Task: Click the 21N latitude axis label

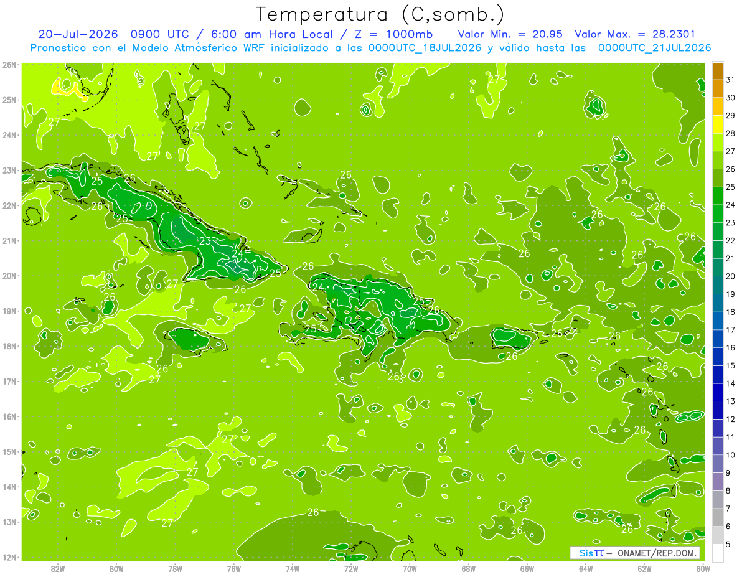Action: point(9,240)
